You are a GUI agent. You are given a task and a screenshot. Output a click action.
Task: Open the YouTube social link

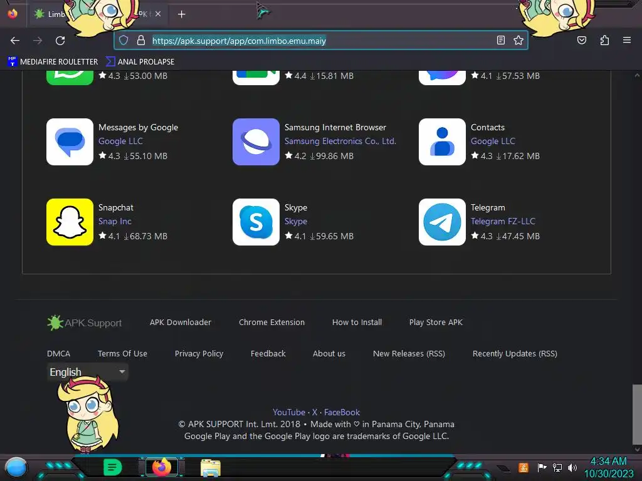tap(289, 412)
